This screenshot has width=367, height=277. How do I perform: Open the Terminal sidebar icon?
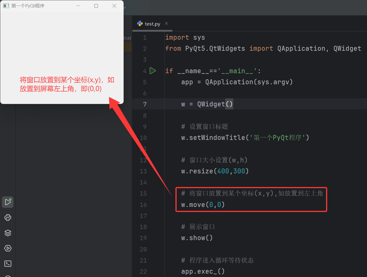[8, 264]
